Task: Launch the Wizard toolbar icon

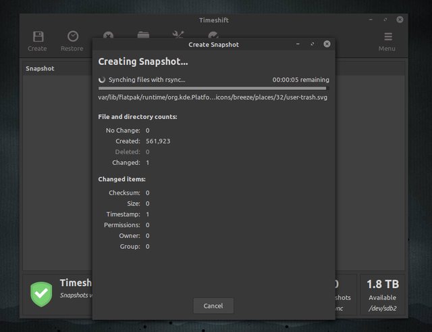Action: (213, 35)
